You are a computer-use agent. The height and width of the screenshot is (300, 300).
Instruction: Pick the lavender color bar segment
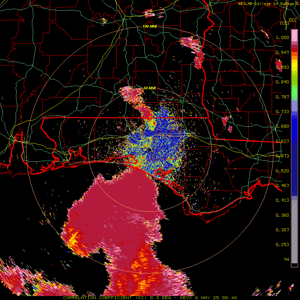click(294, 106)
